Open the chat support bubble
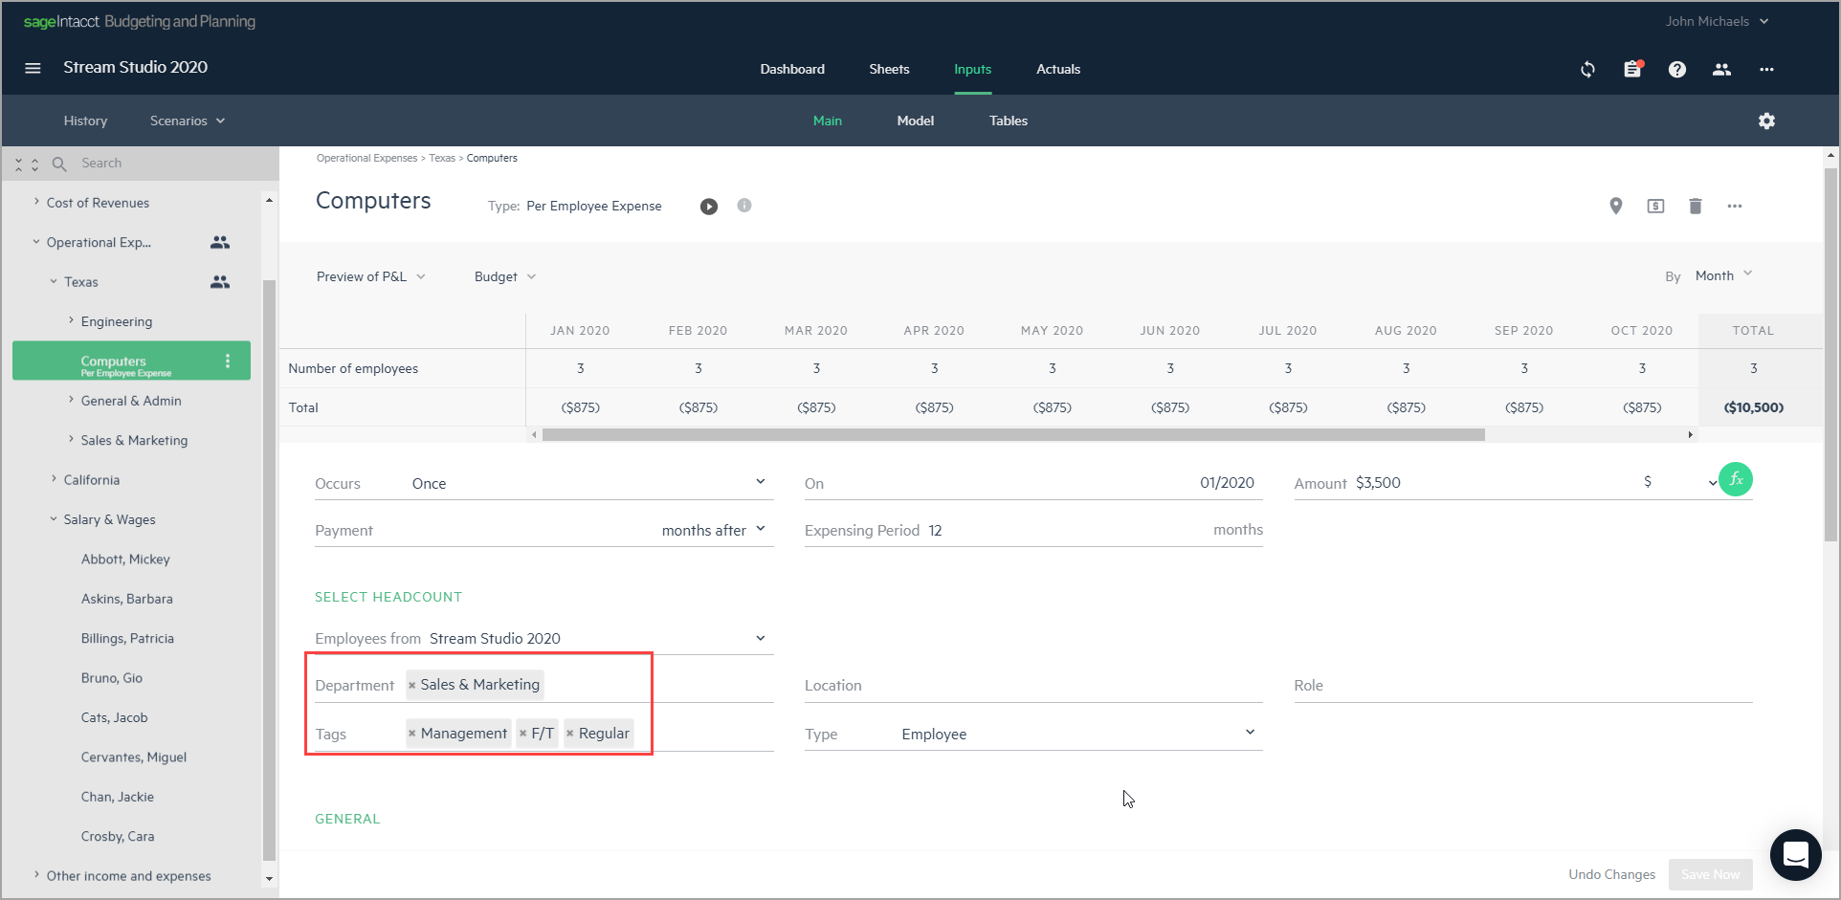This screenshot has width=1841, height=900. tap(1795, 854)
